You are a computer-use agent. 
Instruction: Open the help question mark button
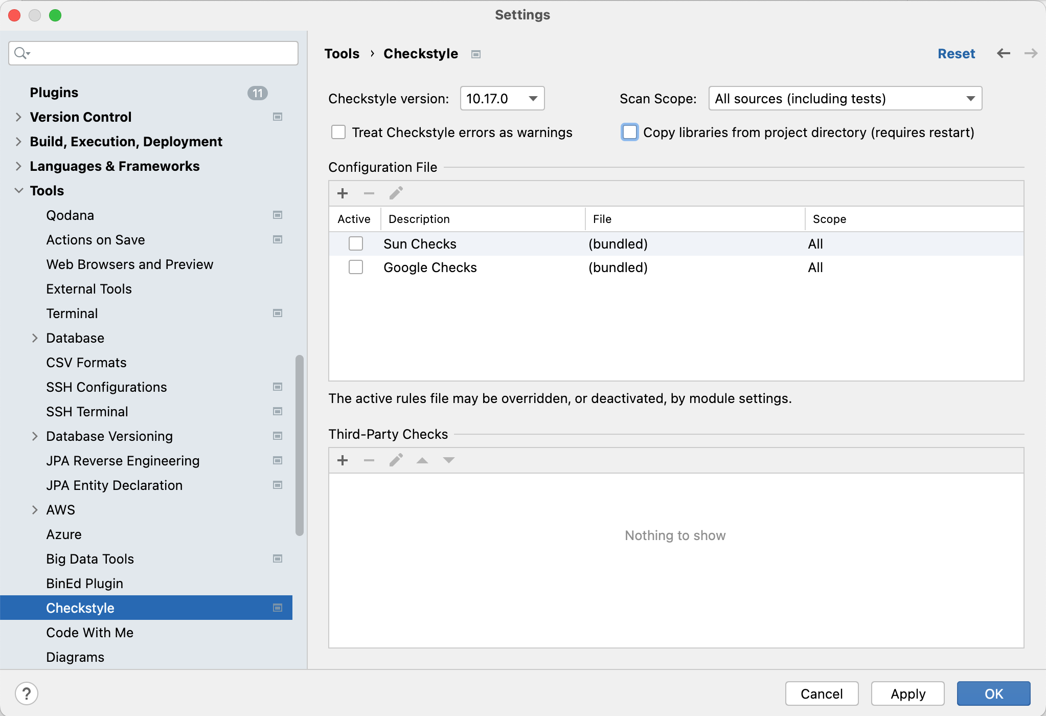[x=27, y=693]
